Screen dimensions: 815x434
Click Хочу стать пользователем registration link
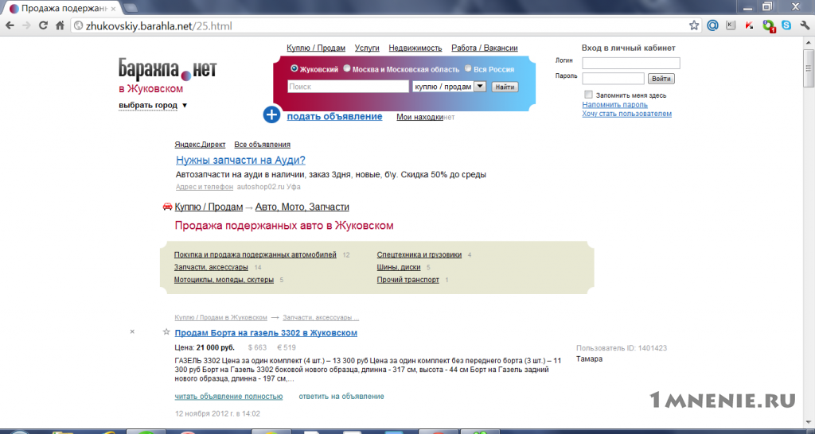[627, 113]
